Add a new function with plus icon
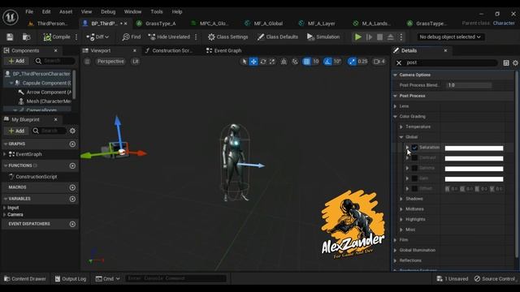This screenshot has height=292, width=520. coord(72,165)
